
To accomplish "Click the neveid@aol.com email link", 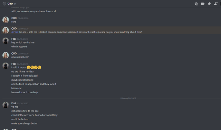I will tap(20, 57).
